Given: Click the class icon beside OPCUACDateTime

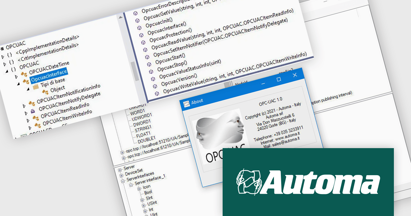Looking at the screenshot, I should click(x=24, y=74).
